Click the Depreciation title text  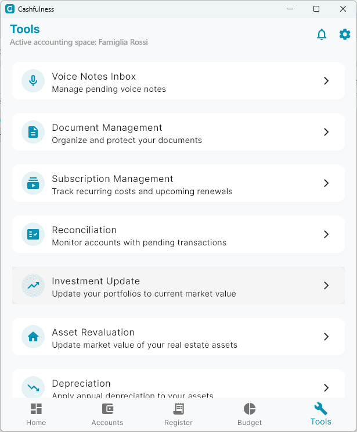[81, 384]
